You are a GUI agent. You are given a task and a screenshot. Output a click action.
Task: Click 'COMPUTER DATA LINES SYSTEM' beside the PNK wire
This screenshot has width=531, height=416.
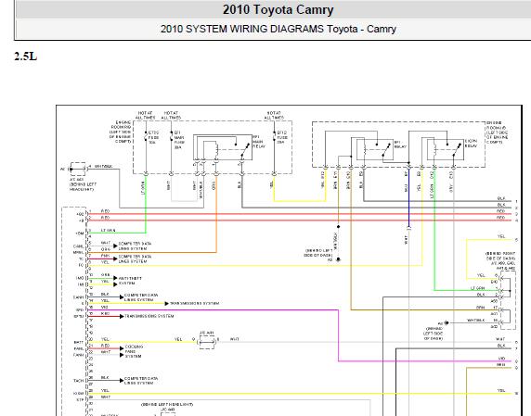click(135, 258)
